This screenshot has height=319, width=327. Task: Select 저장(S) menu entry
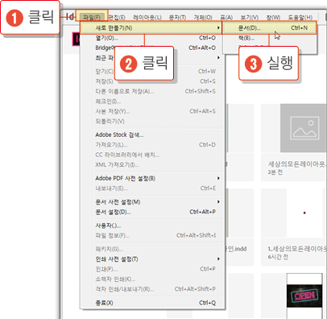(x=152, y=81)
